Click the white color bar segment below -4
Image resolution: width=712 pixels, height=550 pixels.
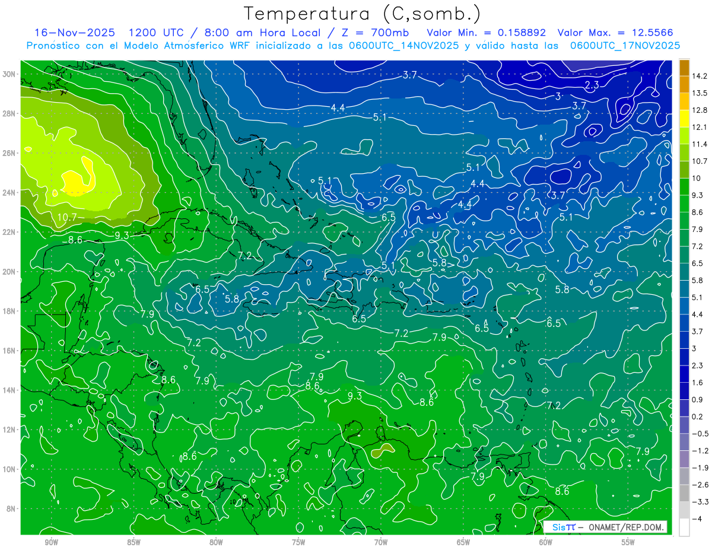coord(684,527)
